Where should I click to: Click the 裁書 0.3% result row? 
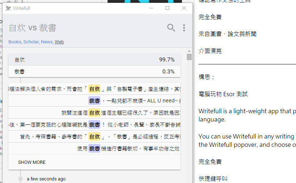tap(94, 72)
